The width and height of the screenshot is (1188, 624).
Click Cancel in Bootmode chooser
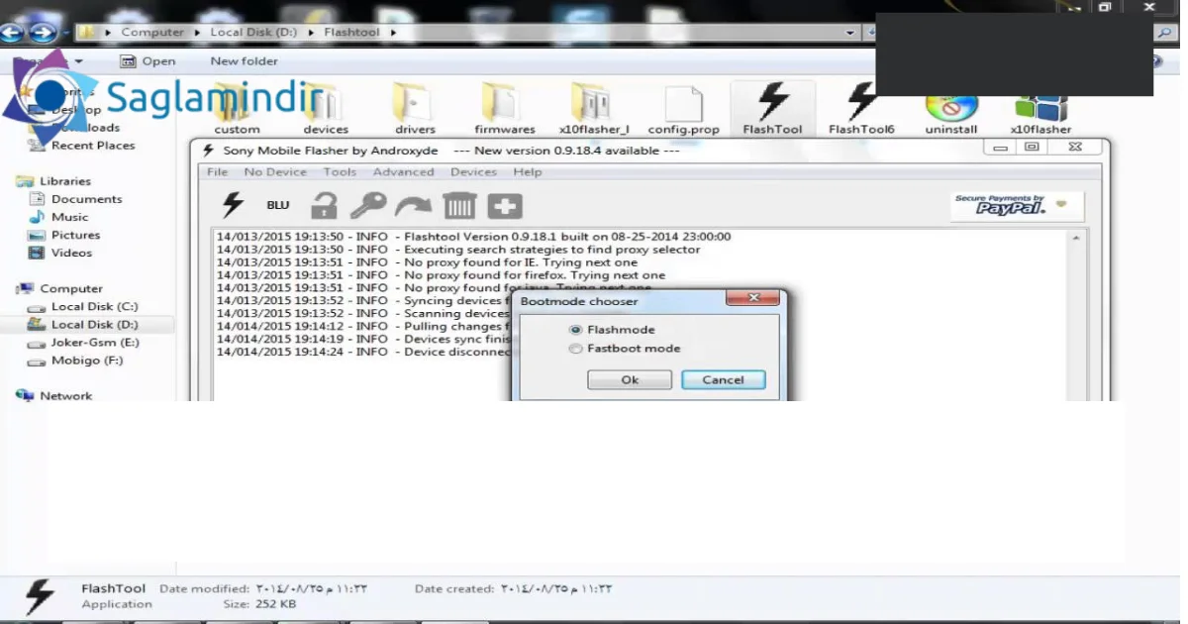tap(723, 380)
